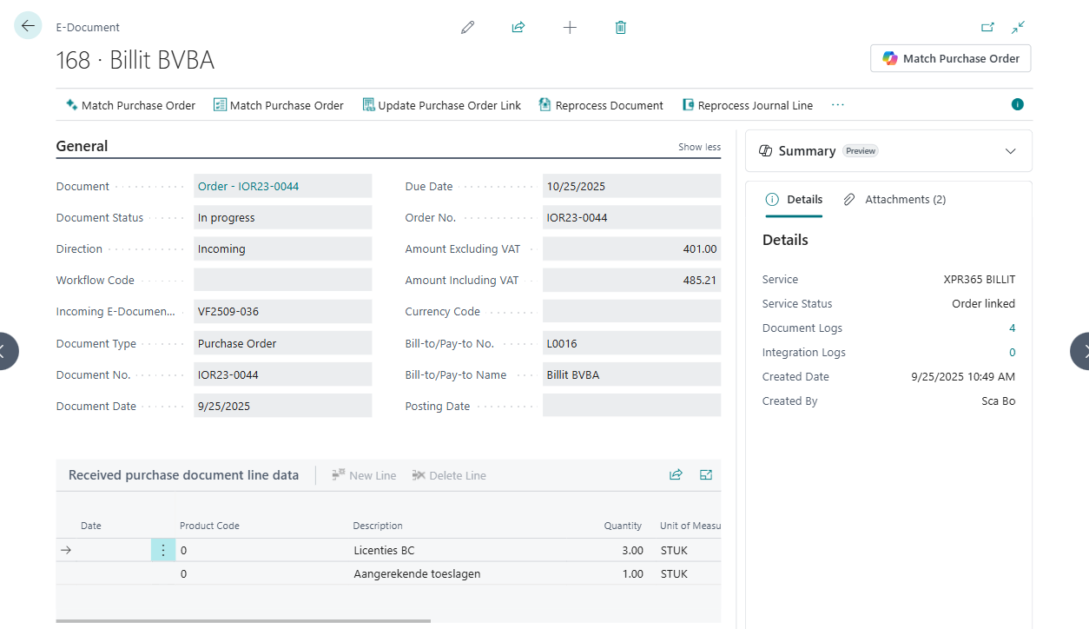Click the back navigation arrow
The height and width of the screenshot is (629, 1089).
pyautogui.click(x=27, y=25)
